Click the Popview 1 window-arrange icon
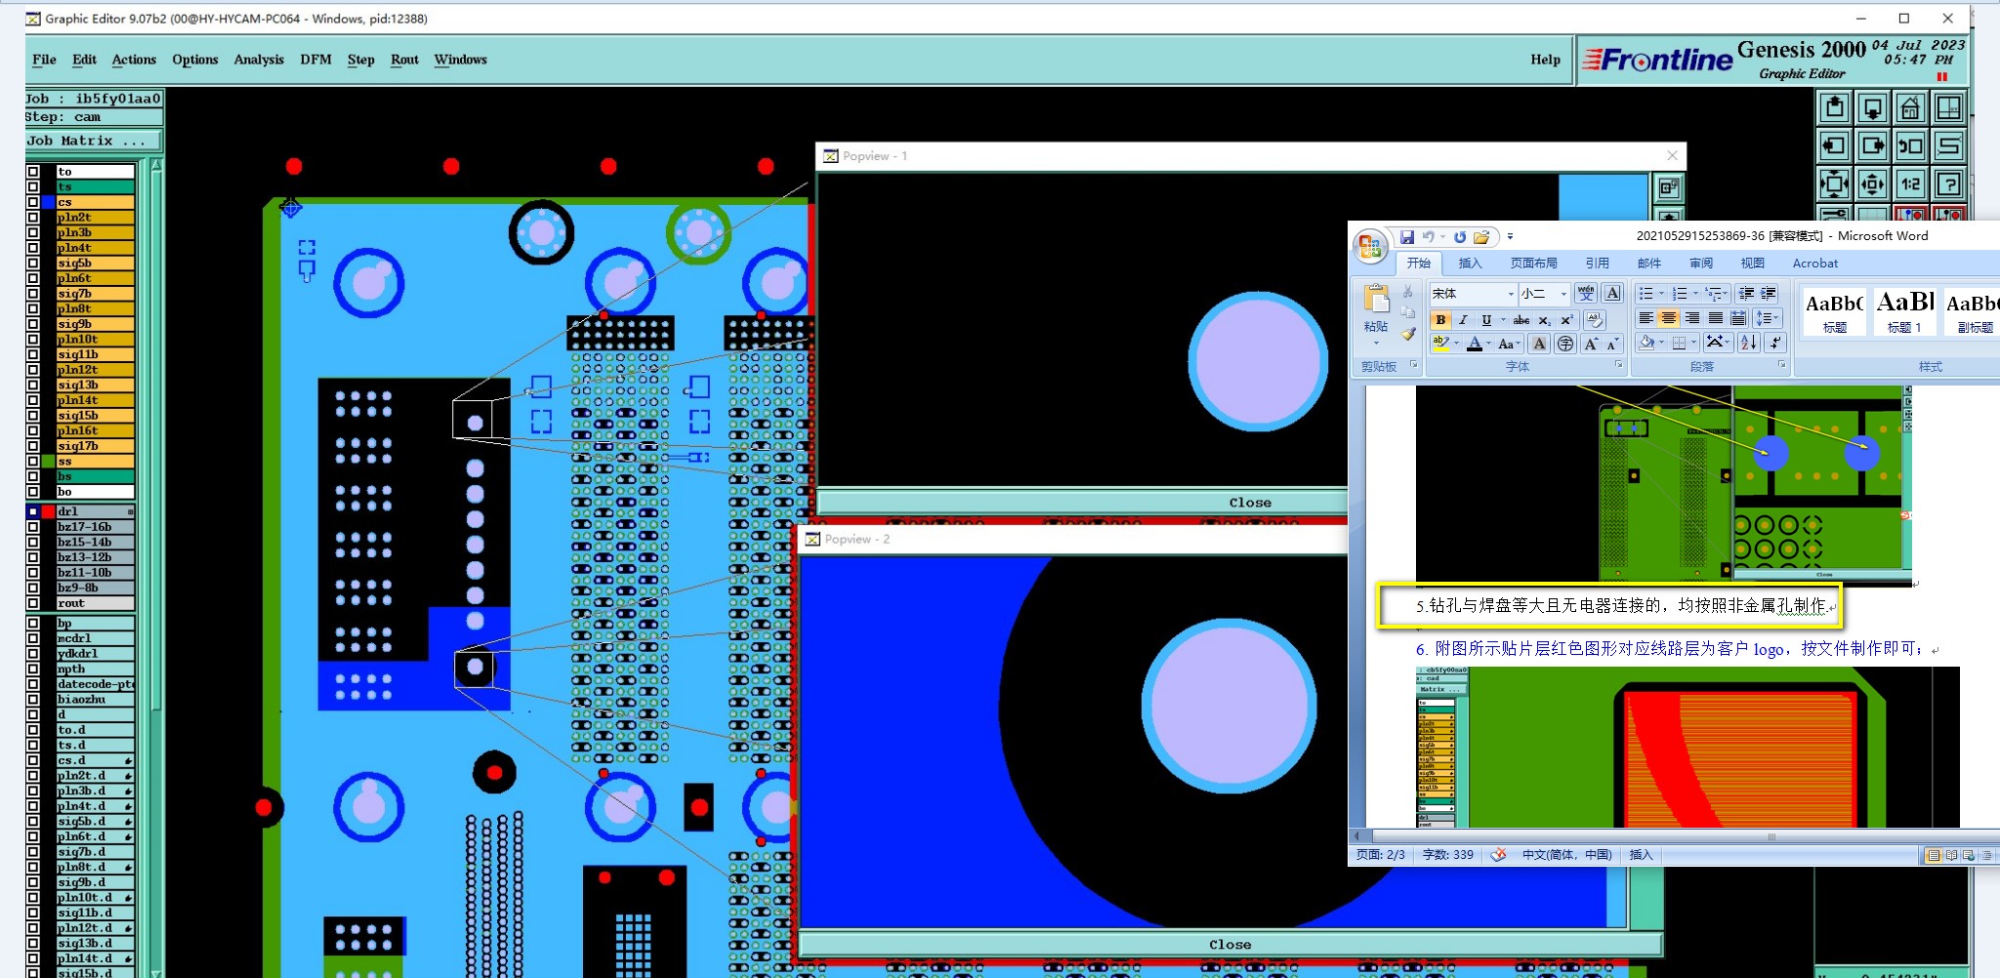The height and width of the screenshot is (978, 2000). pyautogui.click(x=1669, y=187)
